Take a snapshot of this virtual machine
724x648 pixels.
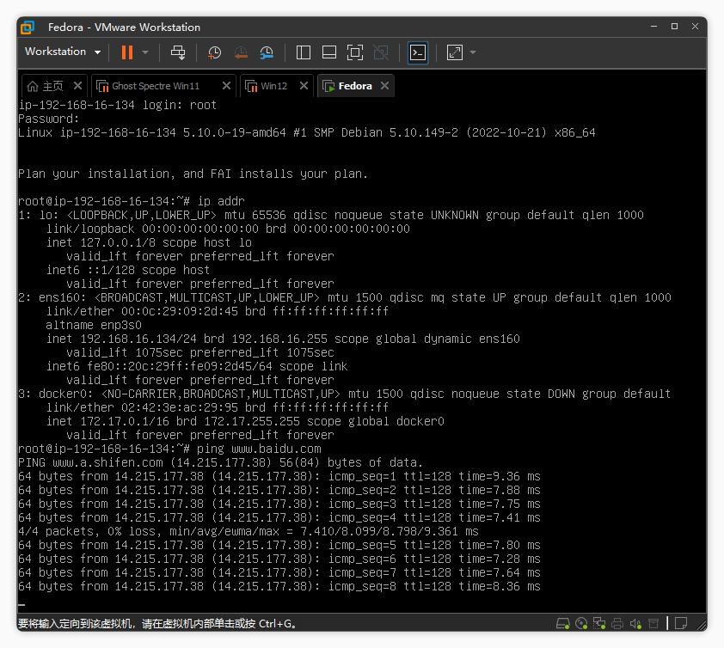(x=214, y=52)
